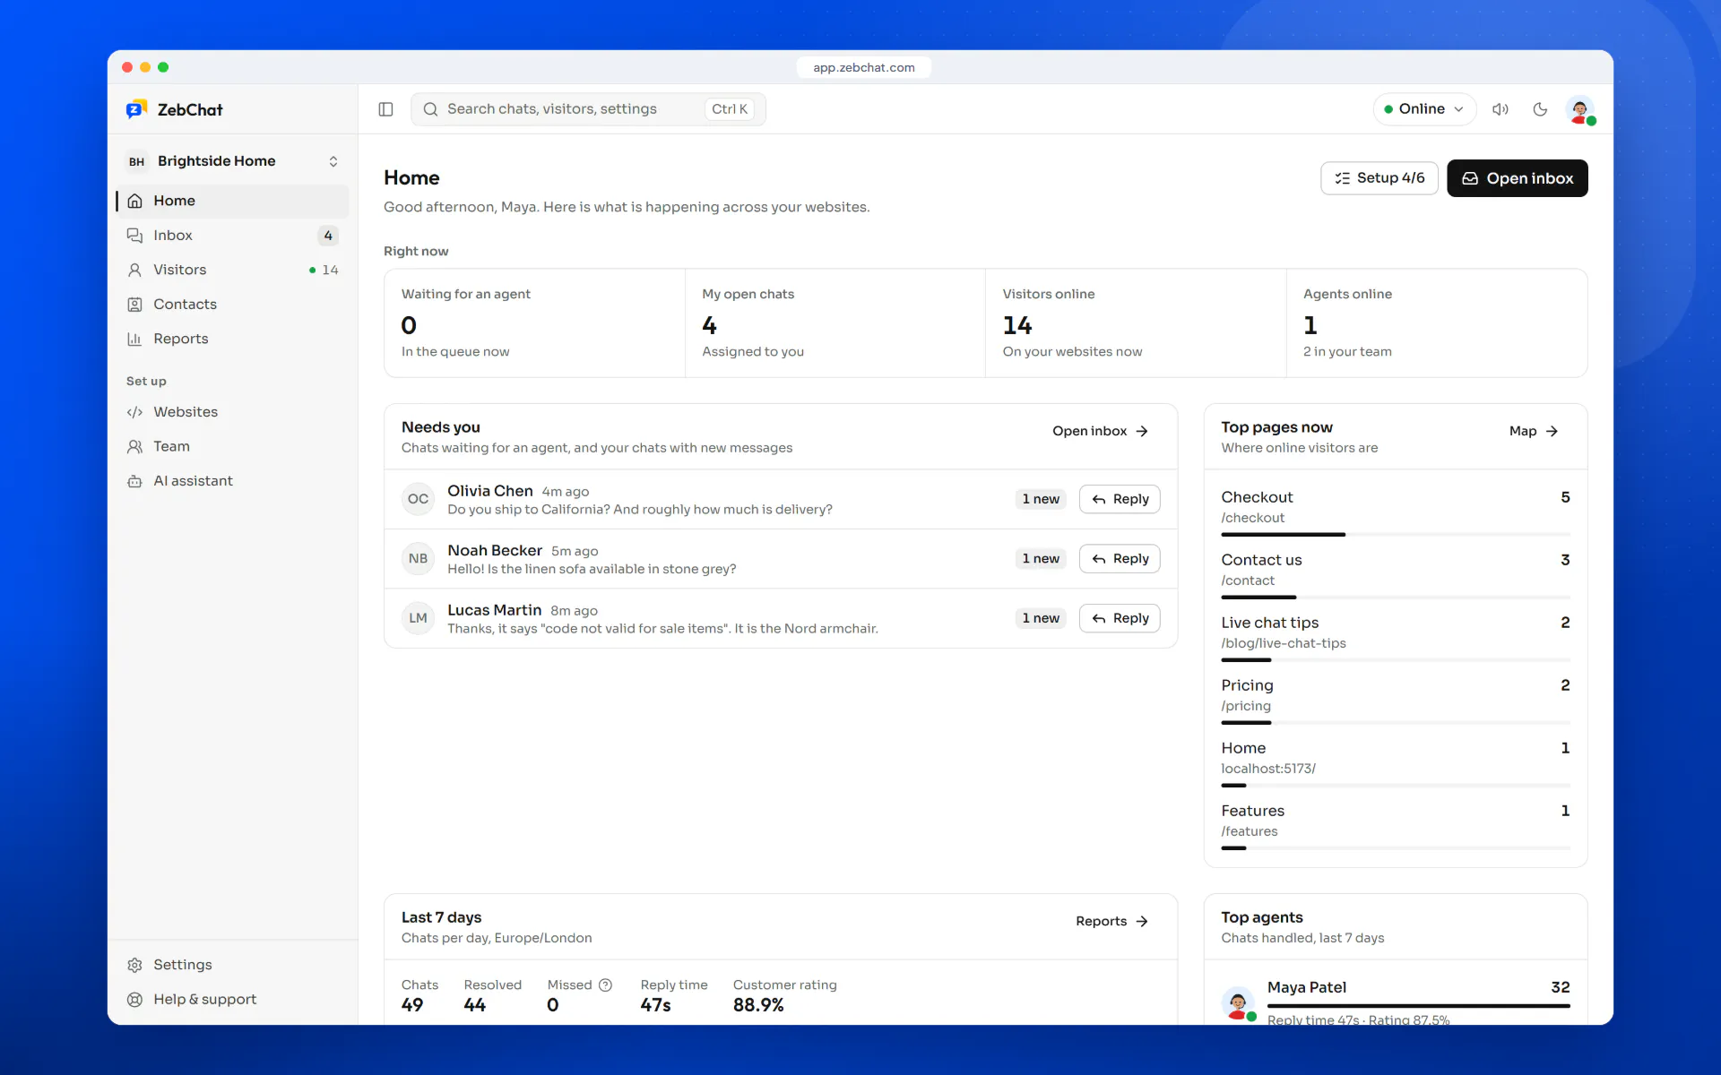The image size is (1721, 1075).
Task: Open the Reports link in Last 7 days
Action: 1111,921
